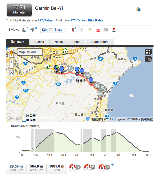
Task: Select climb badge category 5 number 3
Action: click(104, 168)
